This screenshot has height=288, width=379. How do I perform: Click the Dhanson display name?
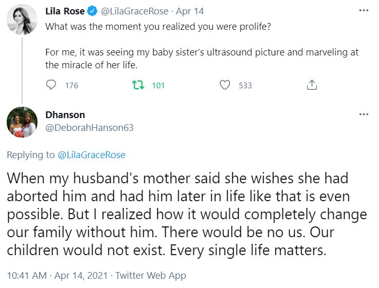coord(65,114)
